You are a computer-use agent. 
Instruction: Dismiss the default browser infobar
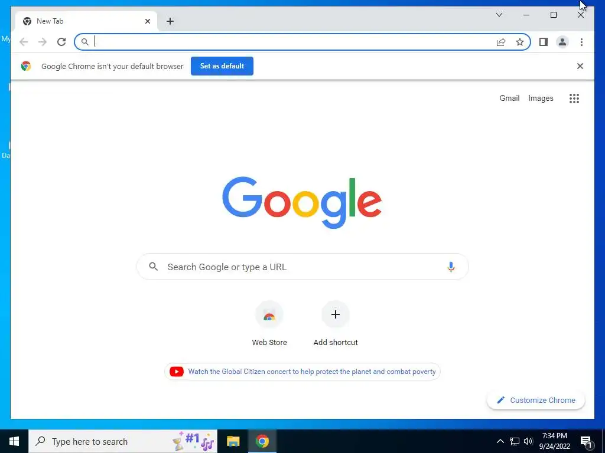(580, 66)
